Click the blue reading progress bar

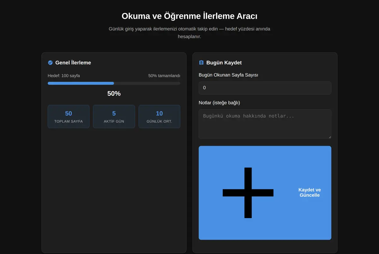coord(114,83)
